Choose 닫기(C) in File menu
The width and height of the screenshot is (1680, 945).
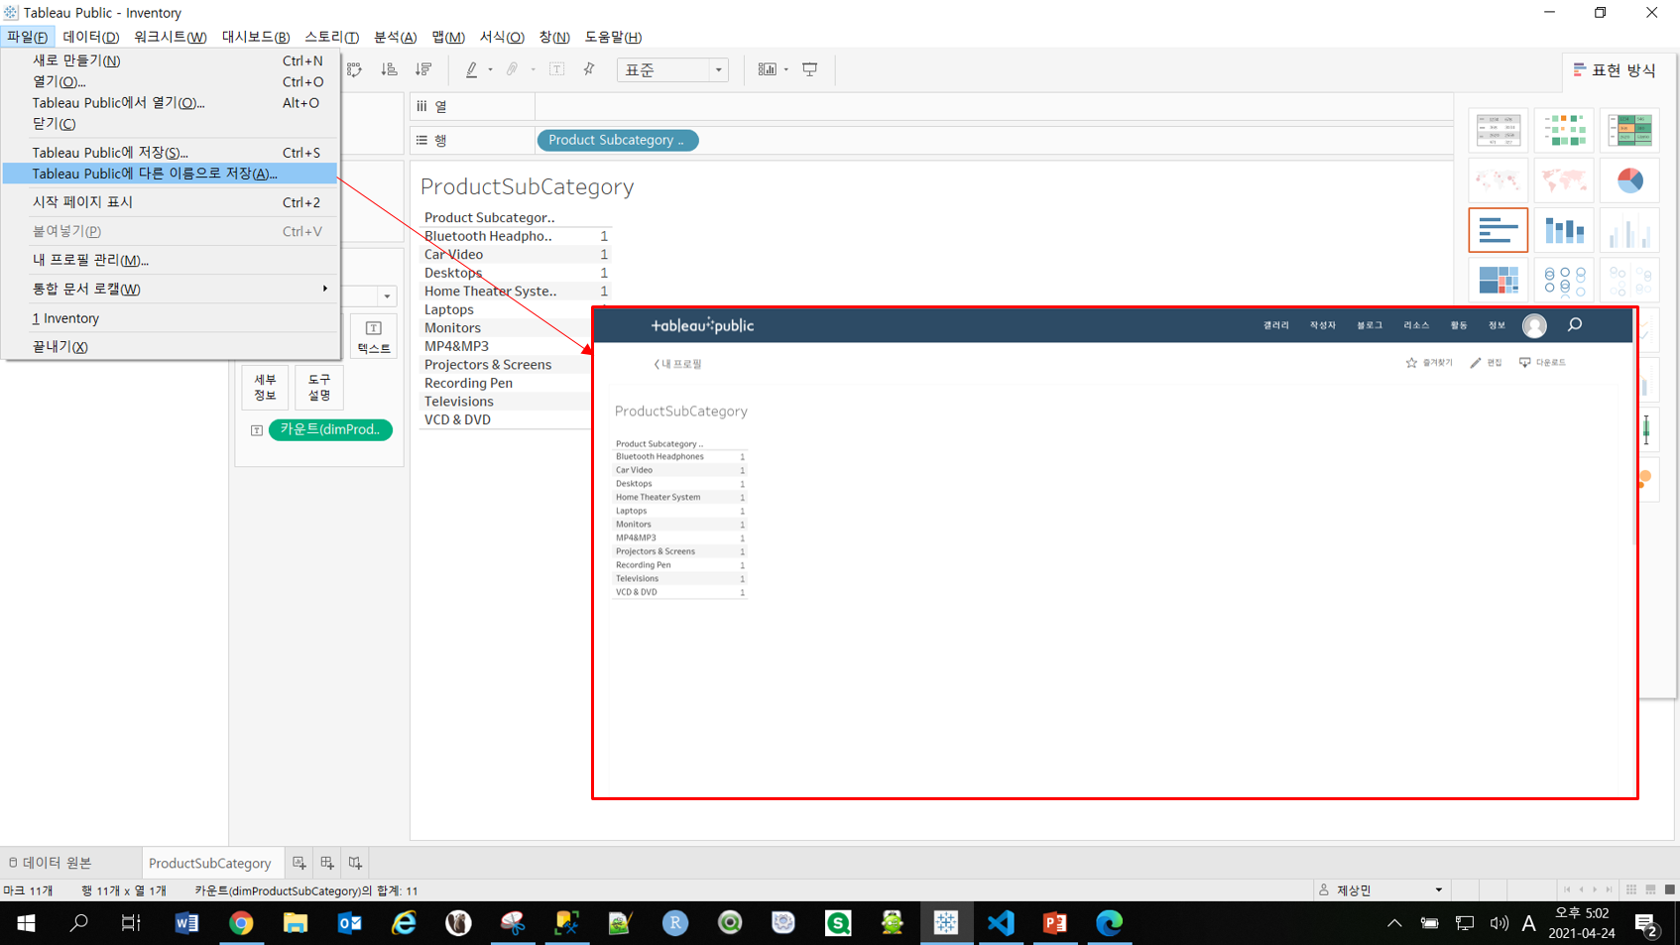170,123
